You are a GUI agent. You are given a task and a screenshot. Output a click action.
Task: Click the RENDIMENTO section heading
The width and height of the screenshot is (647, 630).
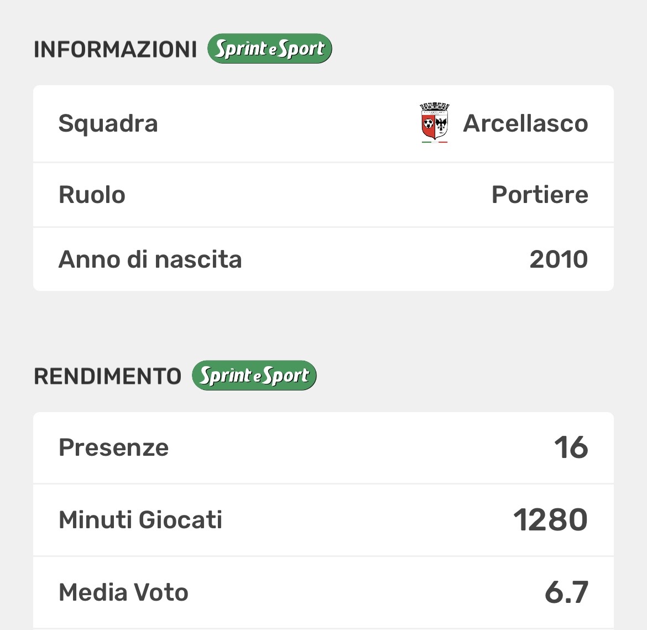click(108, 376)
